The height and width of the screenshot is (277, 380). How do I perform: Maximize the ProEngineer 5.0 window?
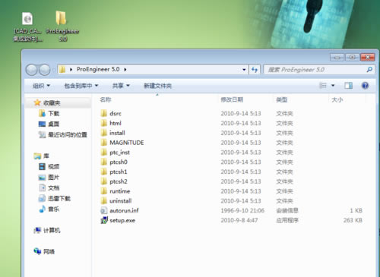(352, 57)
